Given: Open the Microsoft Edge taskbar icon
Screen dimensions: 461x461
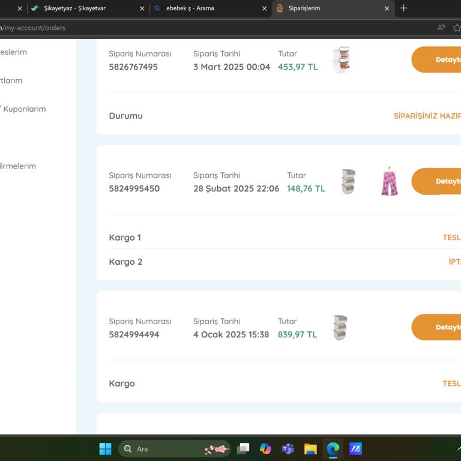Looking at the screenshot, I should click(x=333, y=448).
